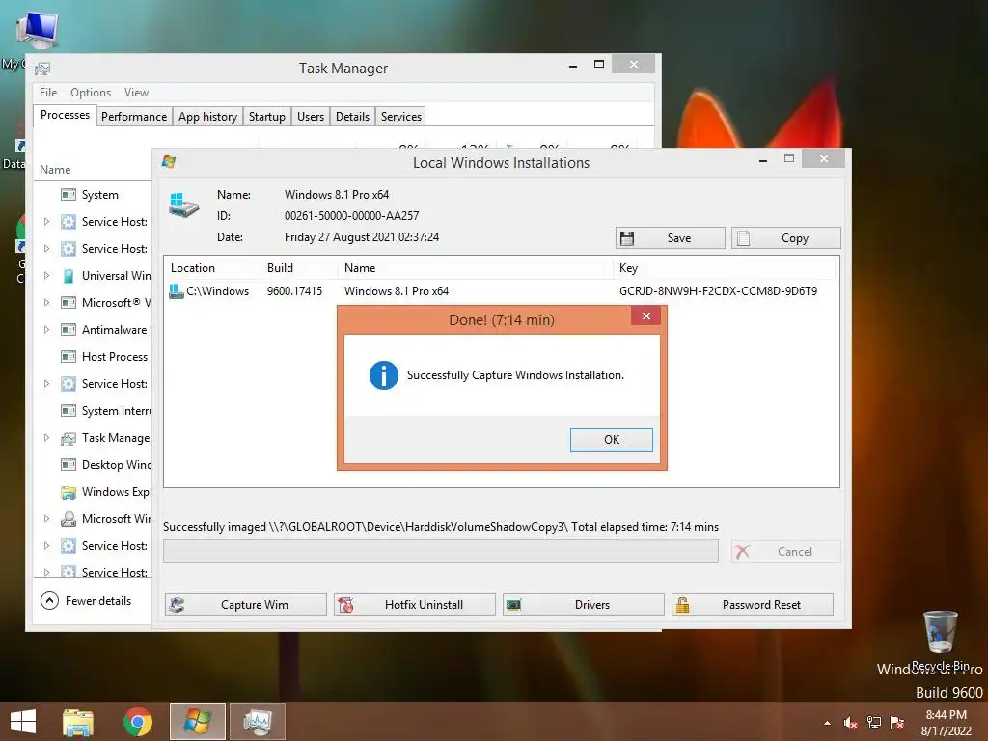Image resolution: width=988 pixels, height=741 pixels.
Task: Click muted volume icon in system tray
Action: click(x=851, y=723)
